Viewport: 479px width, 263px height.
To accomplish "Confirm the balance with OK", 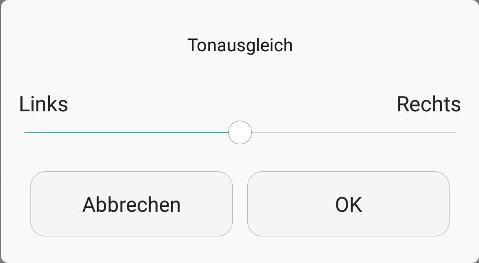I will click(348, 204).
